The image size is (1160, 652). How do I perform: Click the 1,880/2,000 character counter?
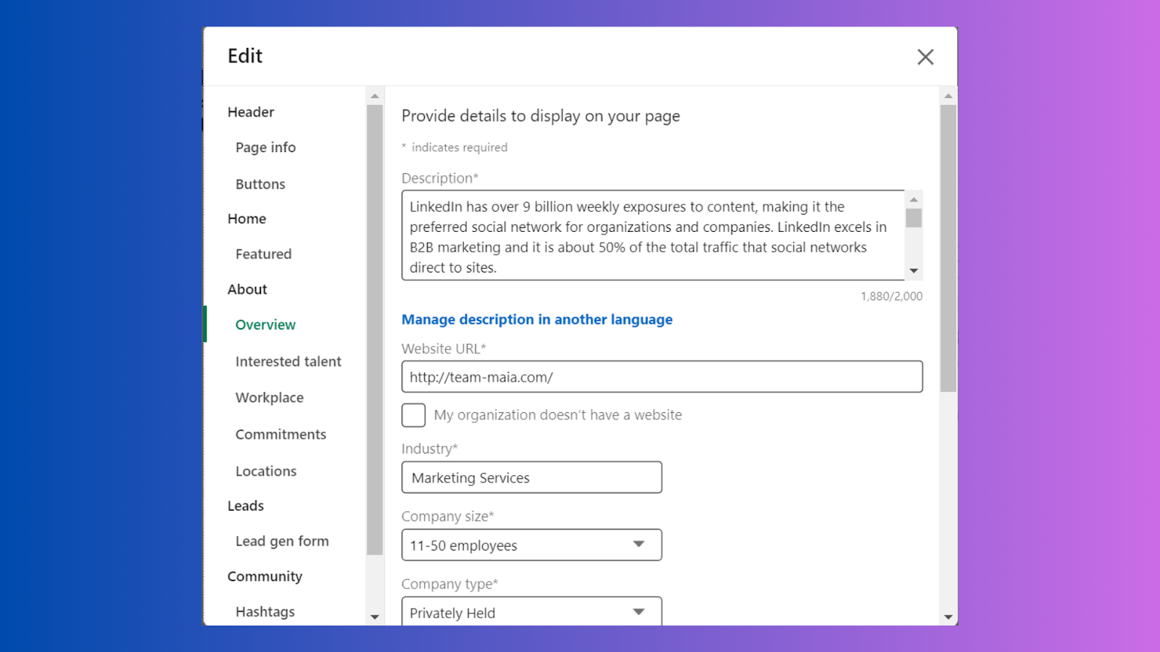tap(892, 296)
